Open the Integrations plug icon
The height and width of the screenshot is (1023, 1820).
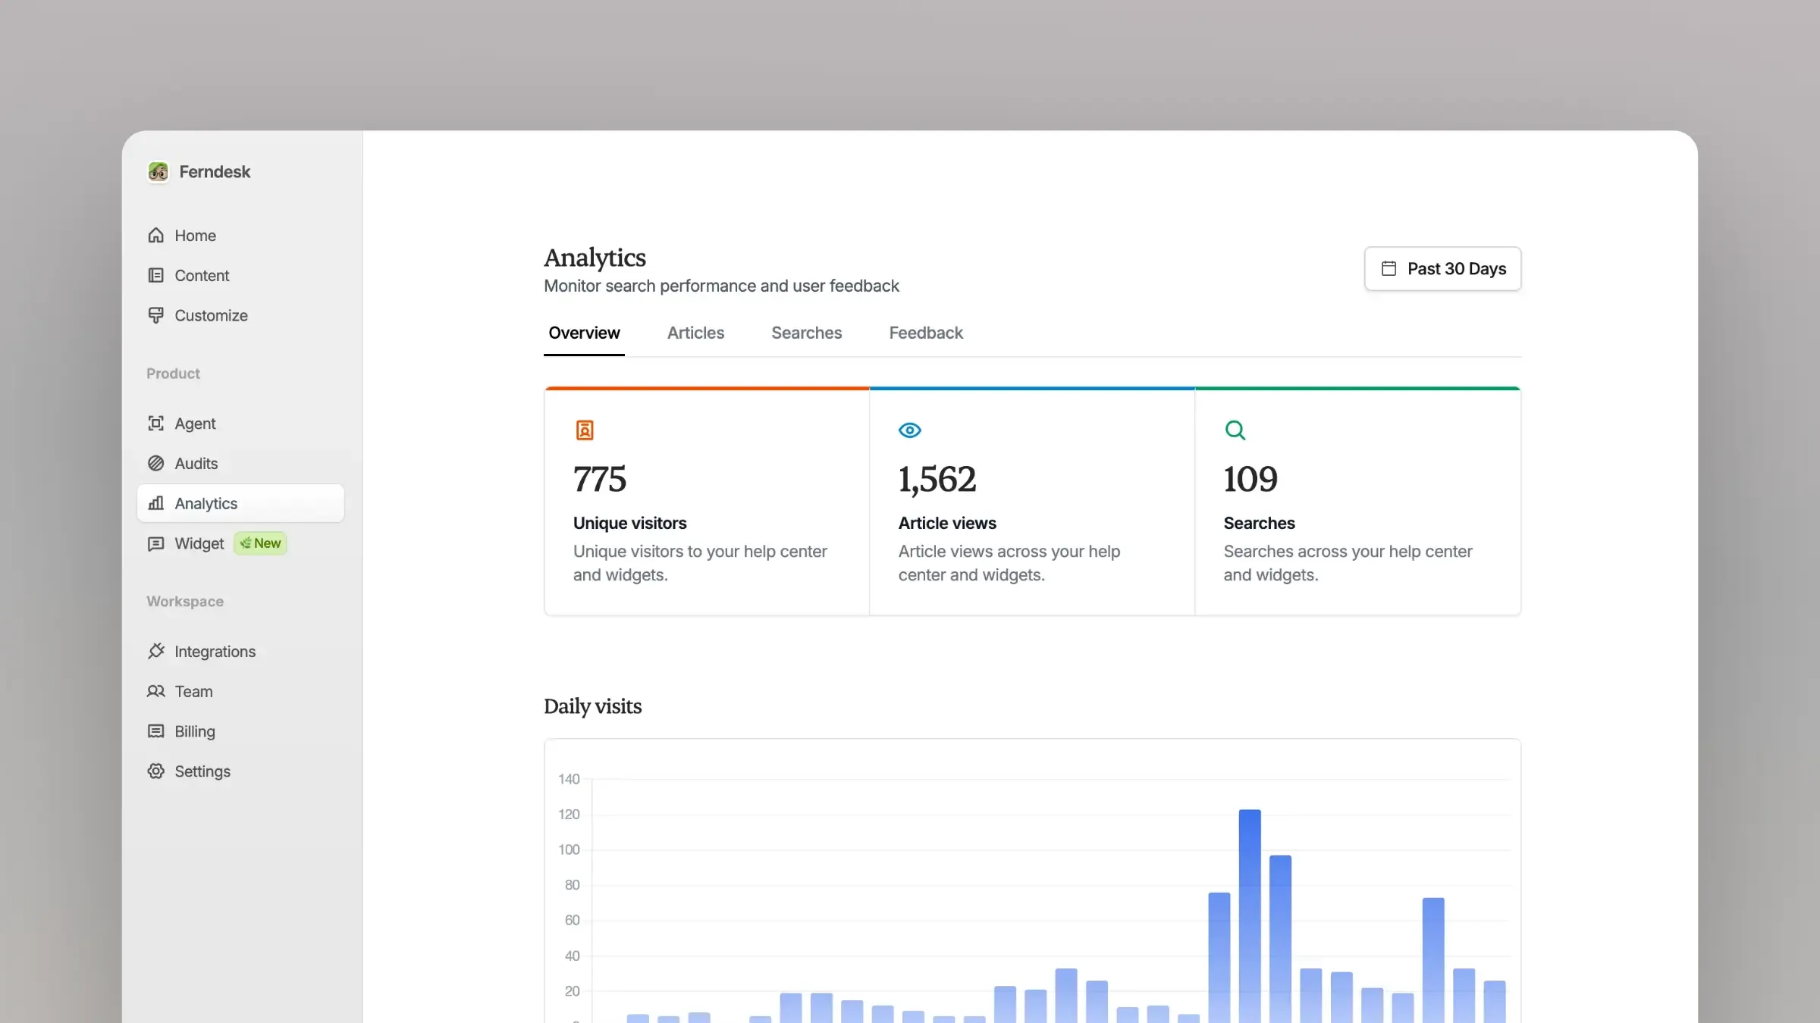pyautogui.click(x=156, y=652)
